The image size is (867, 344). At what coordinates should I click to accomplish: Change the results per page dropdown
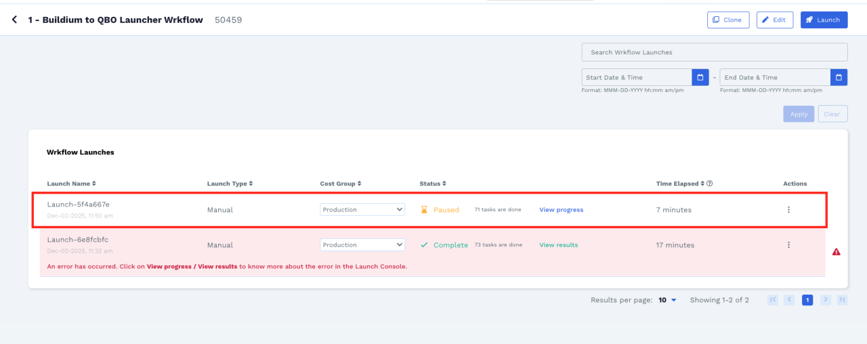point(667,300)
